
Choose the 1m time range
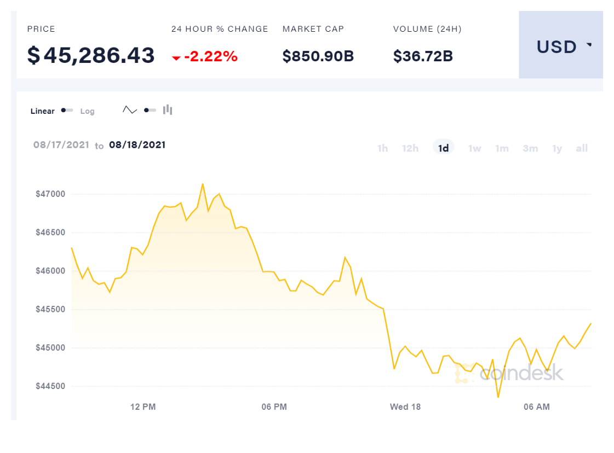pos(502,148)
